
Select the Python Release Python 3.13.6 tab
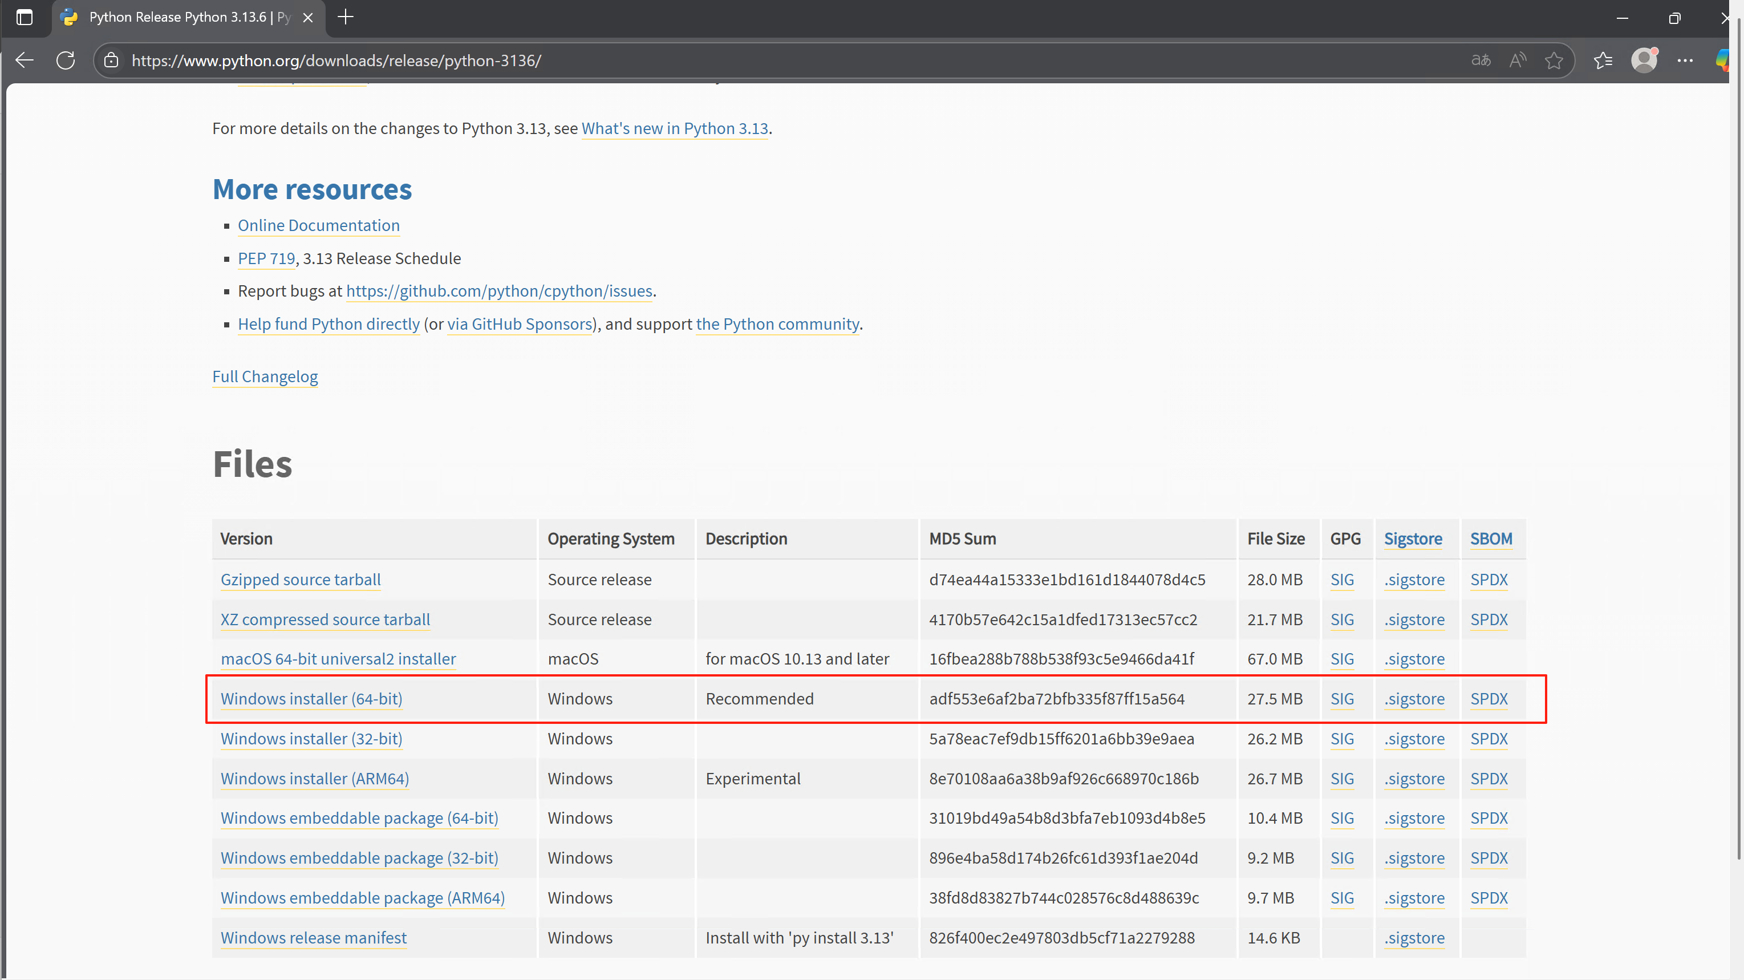pyautogui.click(x=189, y=18)
